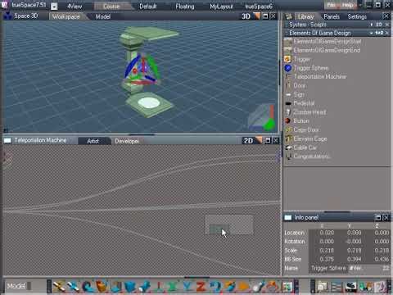
Task: Click the axis-tripod icon in bottom toolbar
Action: click(159, 286)
